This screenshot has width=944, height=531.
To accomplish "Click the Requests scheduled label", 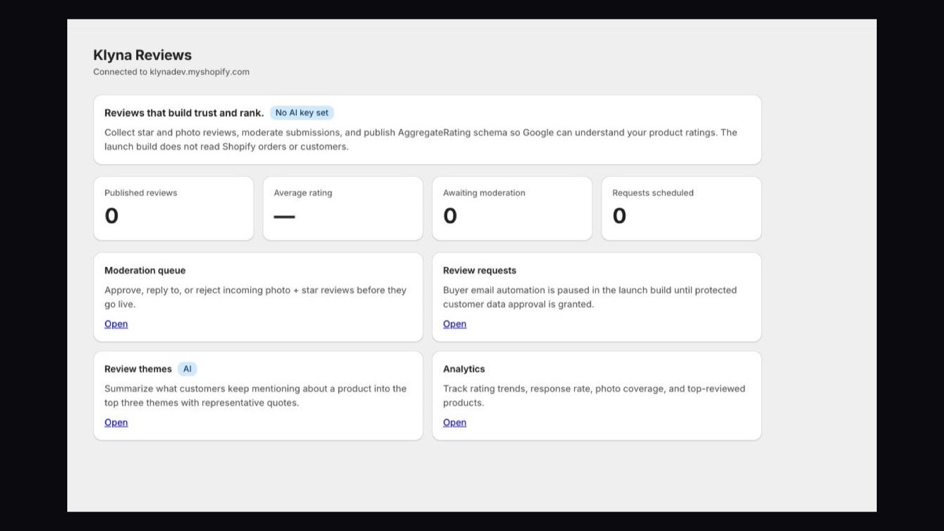I will pos(653,193).
